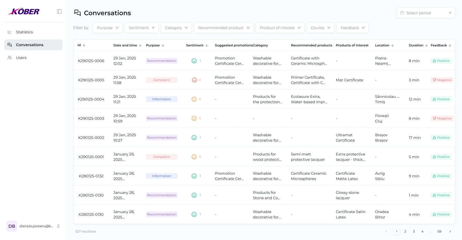Click Complaint tag for K290125-0001
Image resolution: width=462 pixels, height=240 pixels.
click(162, 157)
